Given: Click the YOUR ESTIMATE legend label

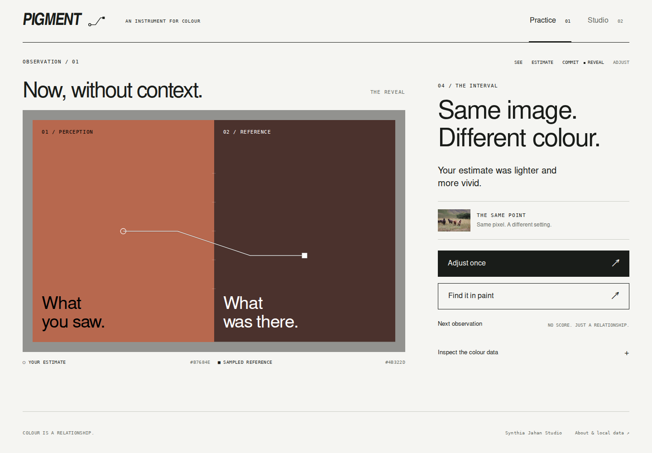Looking at the screenshot, I should [47, 362].
